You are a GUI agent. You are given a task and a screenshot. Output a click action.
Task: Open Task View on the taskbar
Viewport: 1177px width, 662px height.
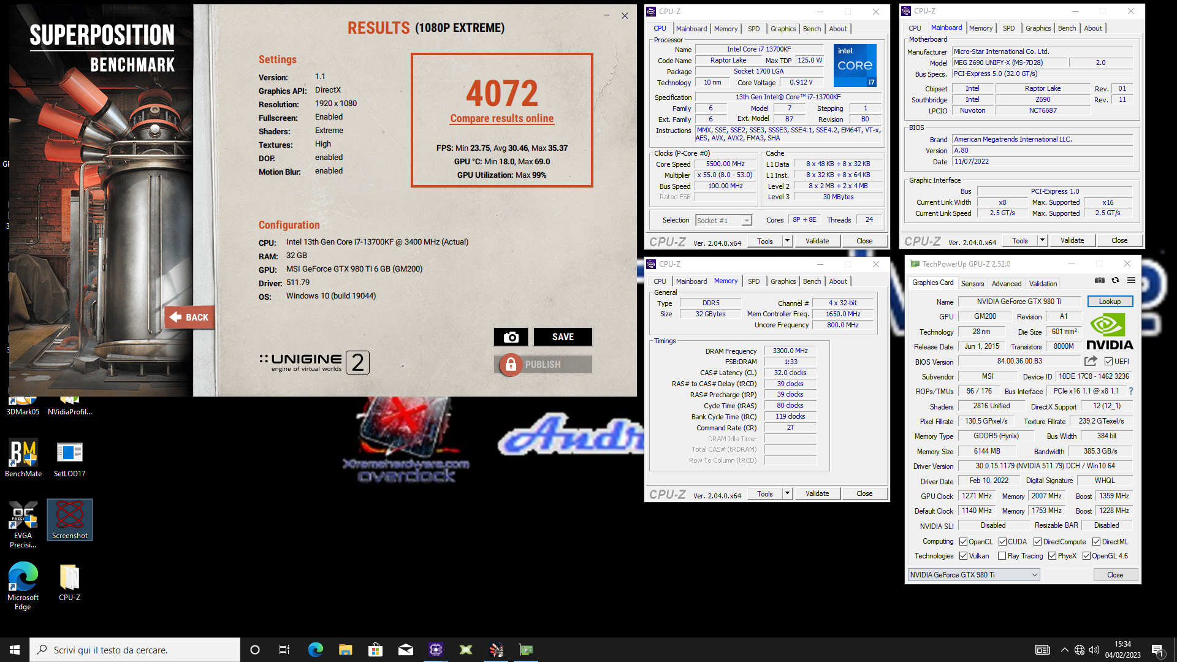pyautogui.click(x=284, y=650)
